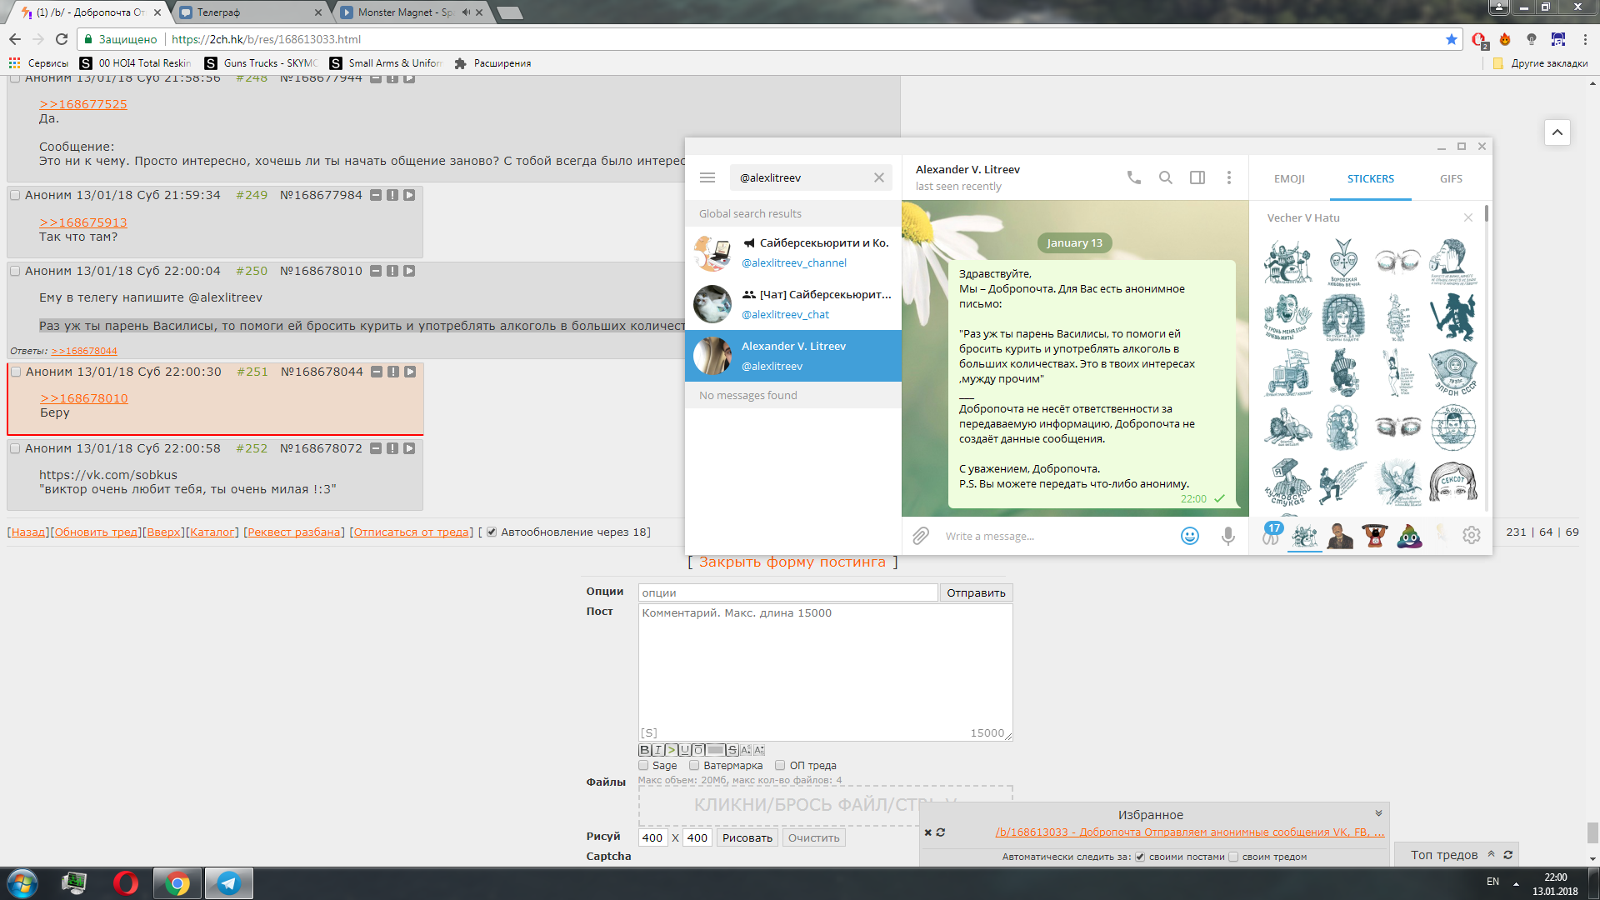Start a voice call with Alexander V. Litreev
This screenshot has height=900, width=1600.
pyautogui.click(x=1134, y=177)
